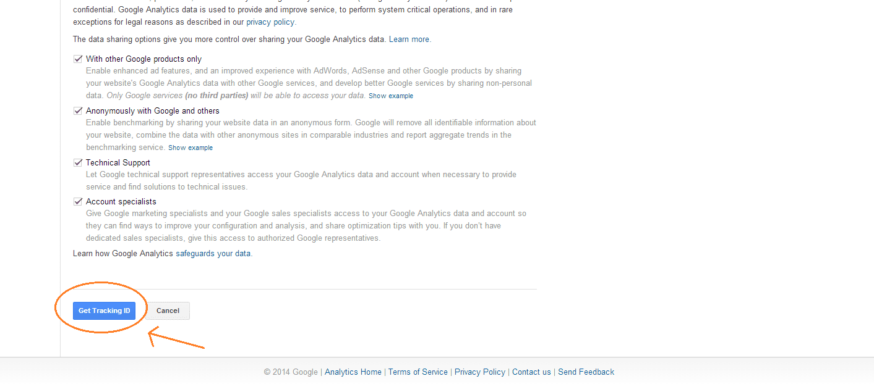The height and width of the screenshot is (384, 874).
Task: Toggle the 'Anonymously with Google and others' checkbox
Action: tap(78, 111)
